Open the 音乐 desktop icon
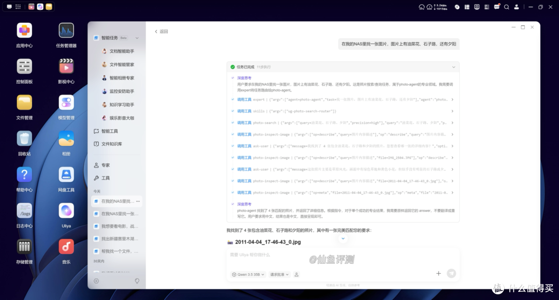This screenshot has height=300, width=559. point(66,247)
